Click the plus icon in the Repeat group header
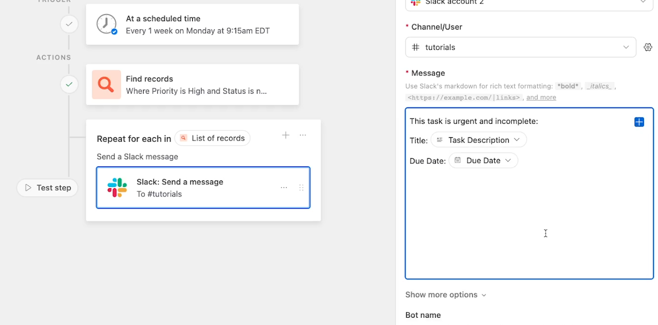 pyautogui.click(x=286, y=135)
